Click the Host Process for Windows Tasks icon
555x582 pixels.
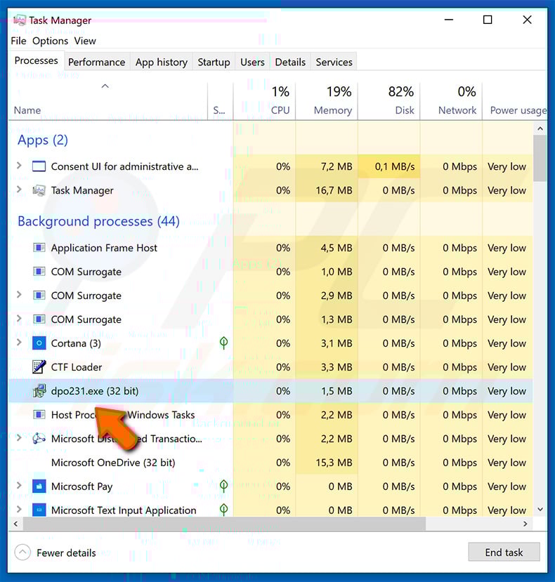[39, 414]
